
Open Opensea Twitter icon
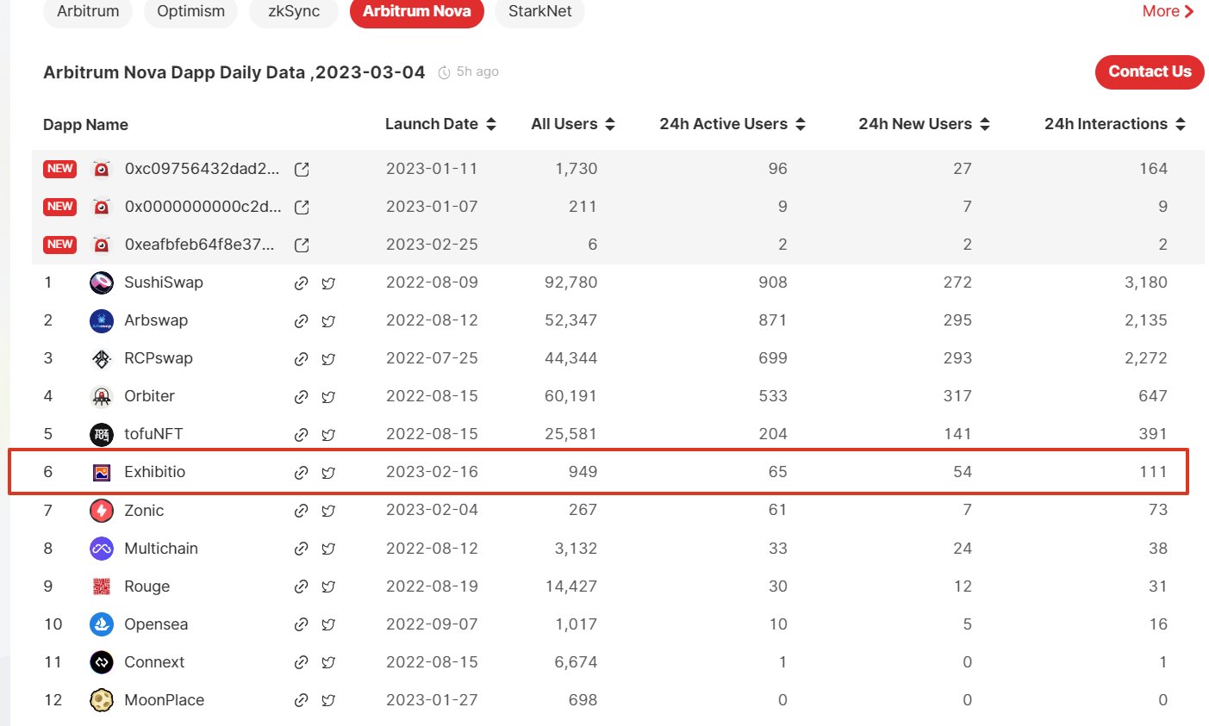click(x=328, y=624)
